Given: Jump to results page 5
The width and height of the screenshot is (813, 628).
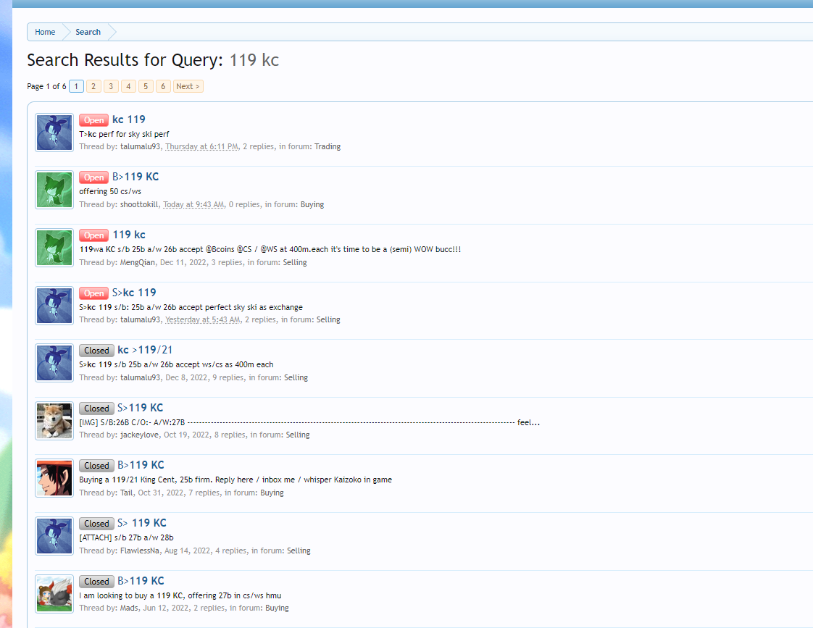Looking at the screenshot, I should click(146, 86).
